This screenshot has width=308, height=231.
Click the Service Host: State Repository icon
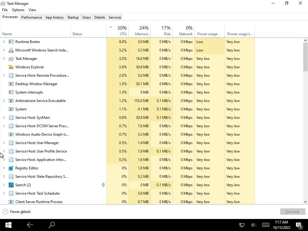[11, 176]
